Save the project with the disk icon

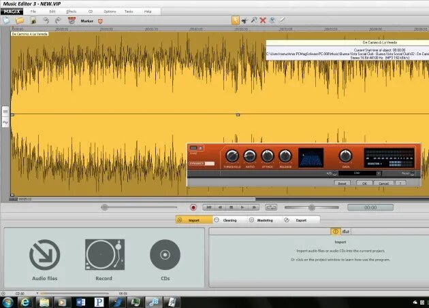[33, 20]
